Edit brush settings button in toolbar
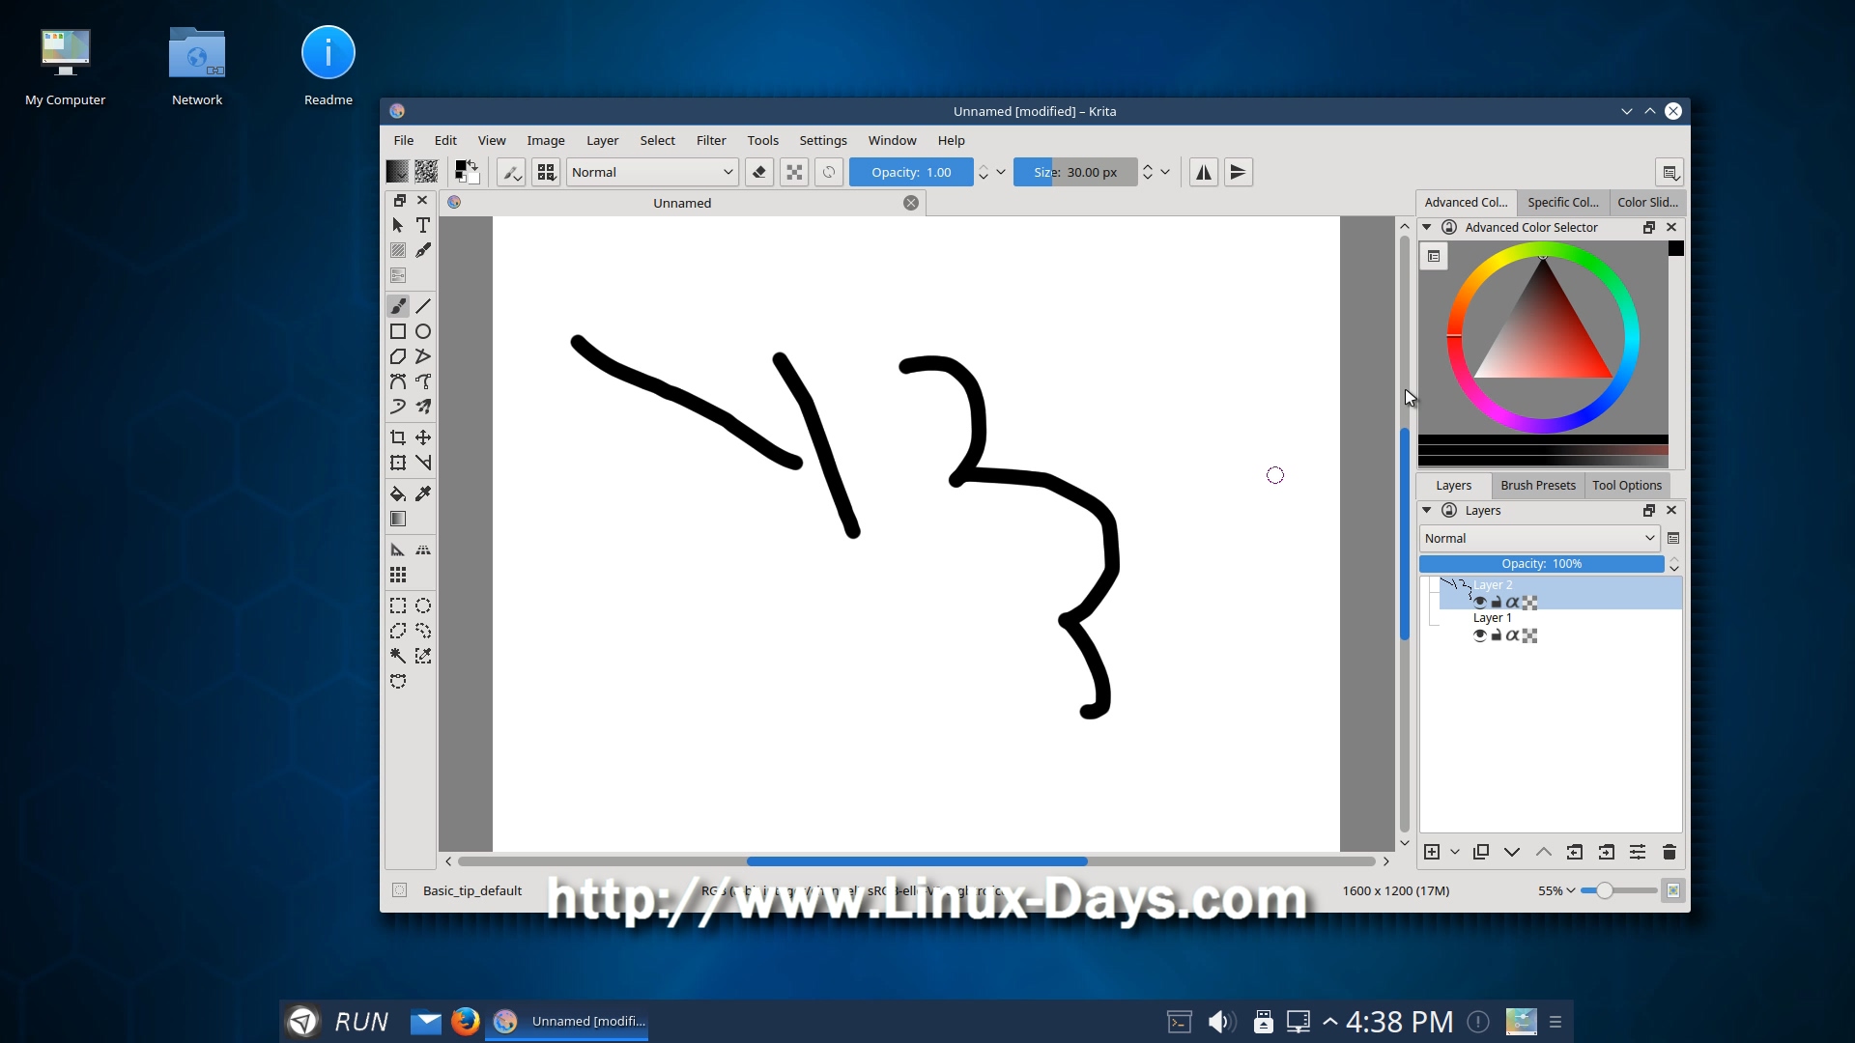The width and height of the screenshot is (1855, 1043). point(511,172)
